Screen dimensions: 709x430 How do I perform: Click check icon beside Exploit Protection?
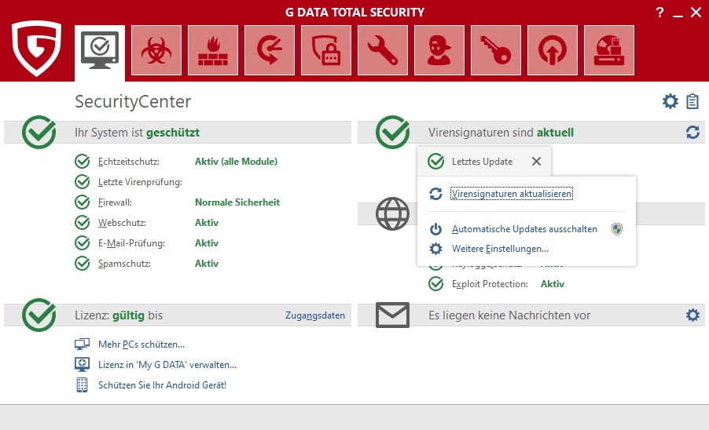pos(436,284)
